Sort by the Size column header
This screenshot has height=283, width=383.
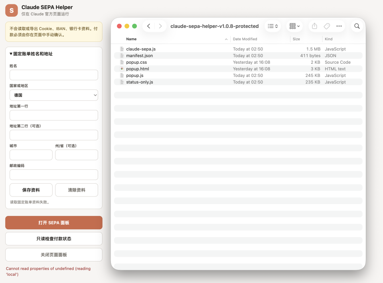pos(296,39)
